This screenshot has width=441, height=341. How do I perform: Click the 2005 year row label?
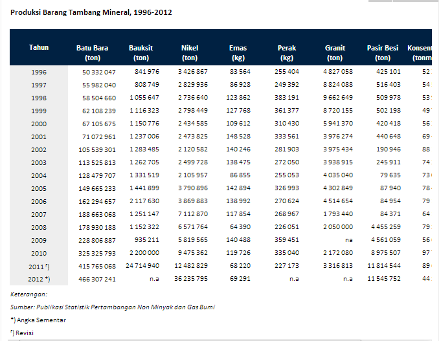tap(39, 188)
